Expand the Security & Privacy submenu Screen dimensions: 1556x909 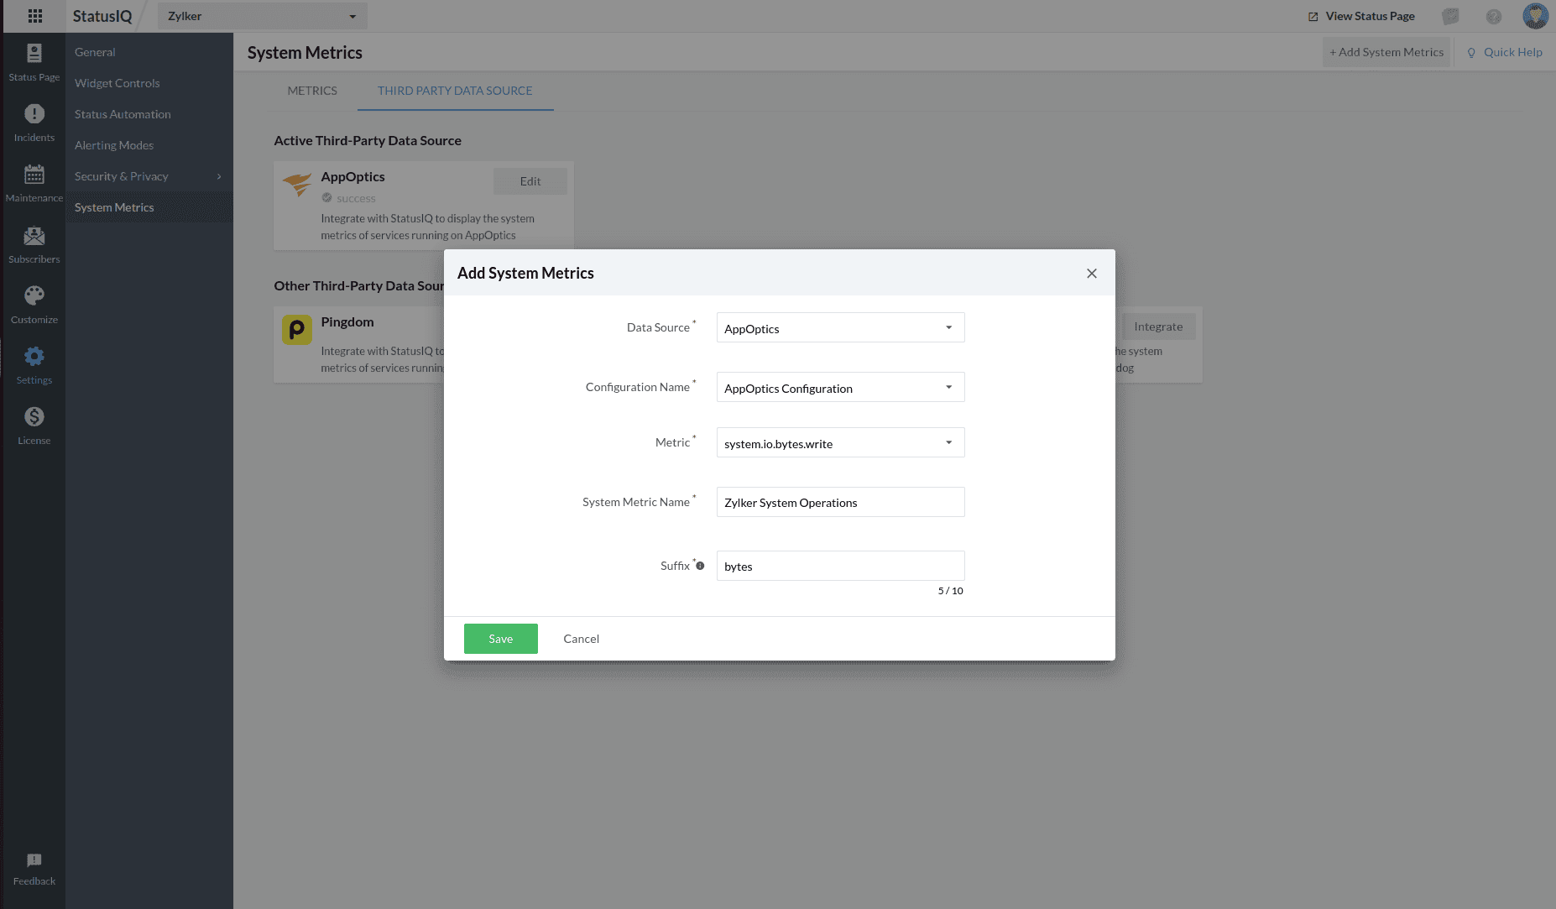click(149, 176)
